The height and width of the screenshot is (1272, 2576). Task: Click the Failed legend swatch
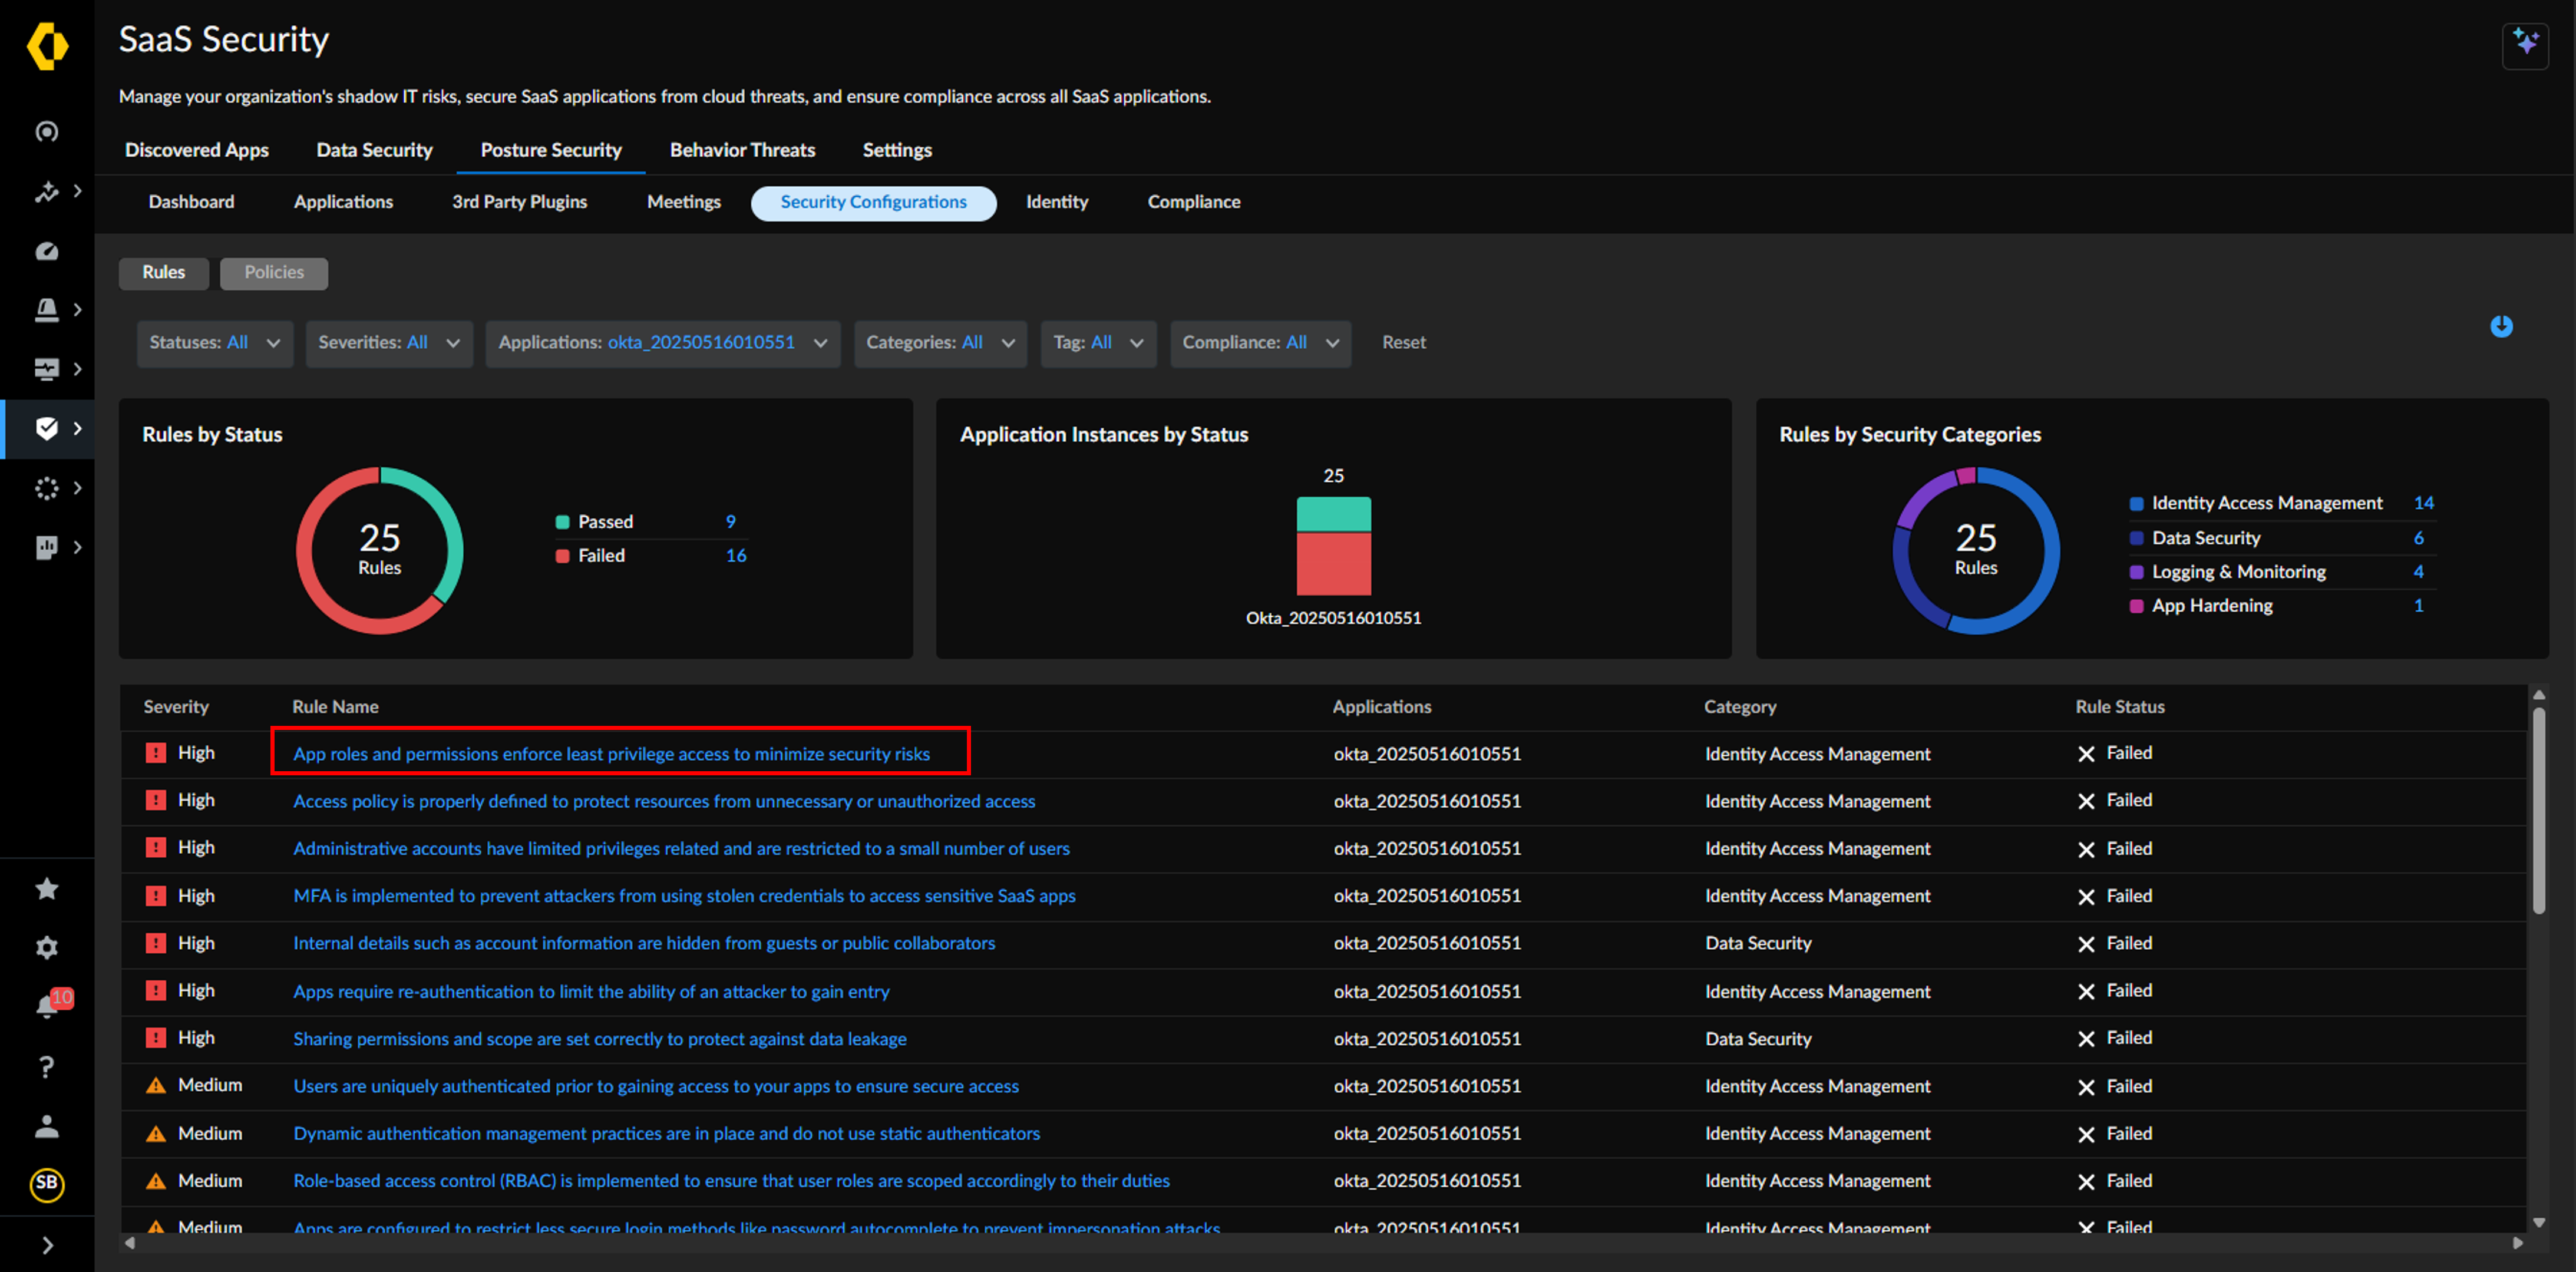point(562,556)
